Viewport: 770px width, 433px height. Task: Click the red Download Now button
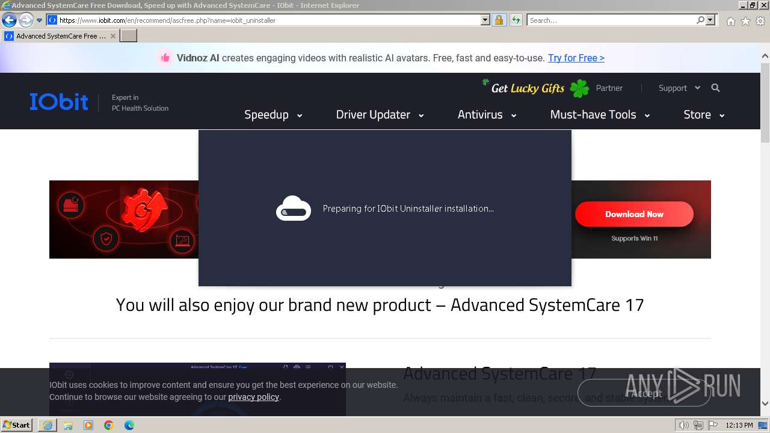(634, 214)
